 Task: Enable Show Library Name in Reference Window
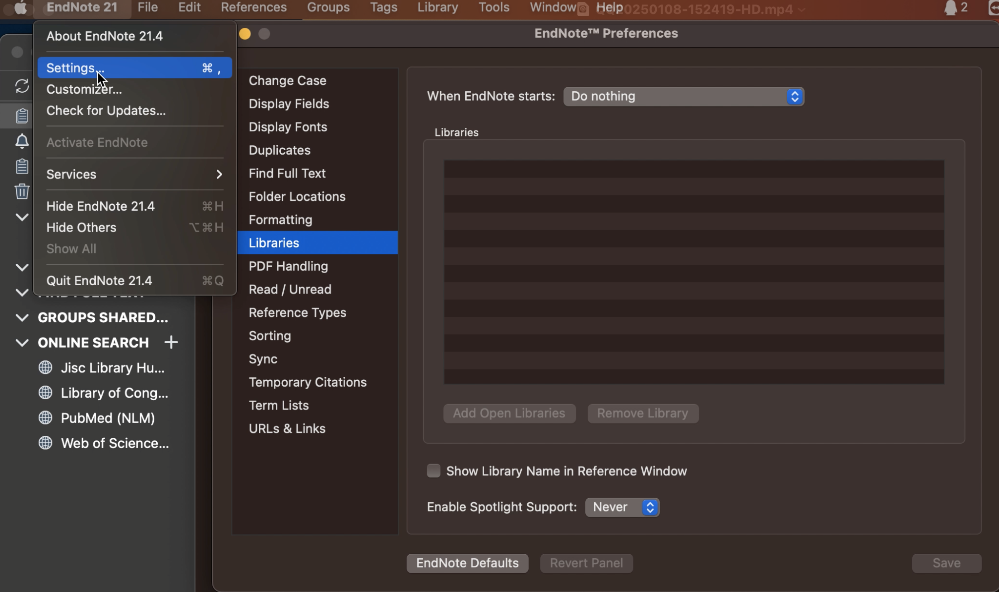[434, 471]
